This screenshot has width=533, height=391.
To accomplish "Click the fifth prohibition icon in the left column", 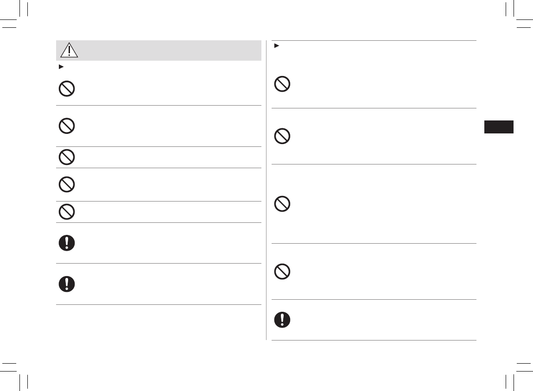I will [x=67, y=212].
